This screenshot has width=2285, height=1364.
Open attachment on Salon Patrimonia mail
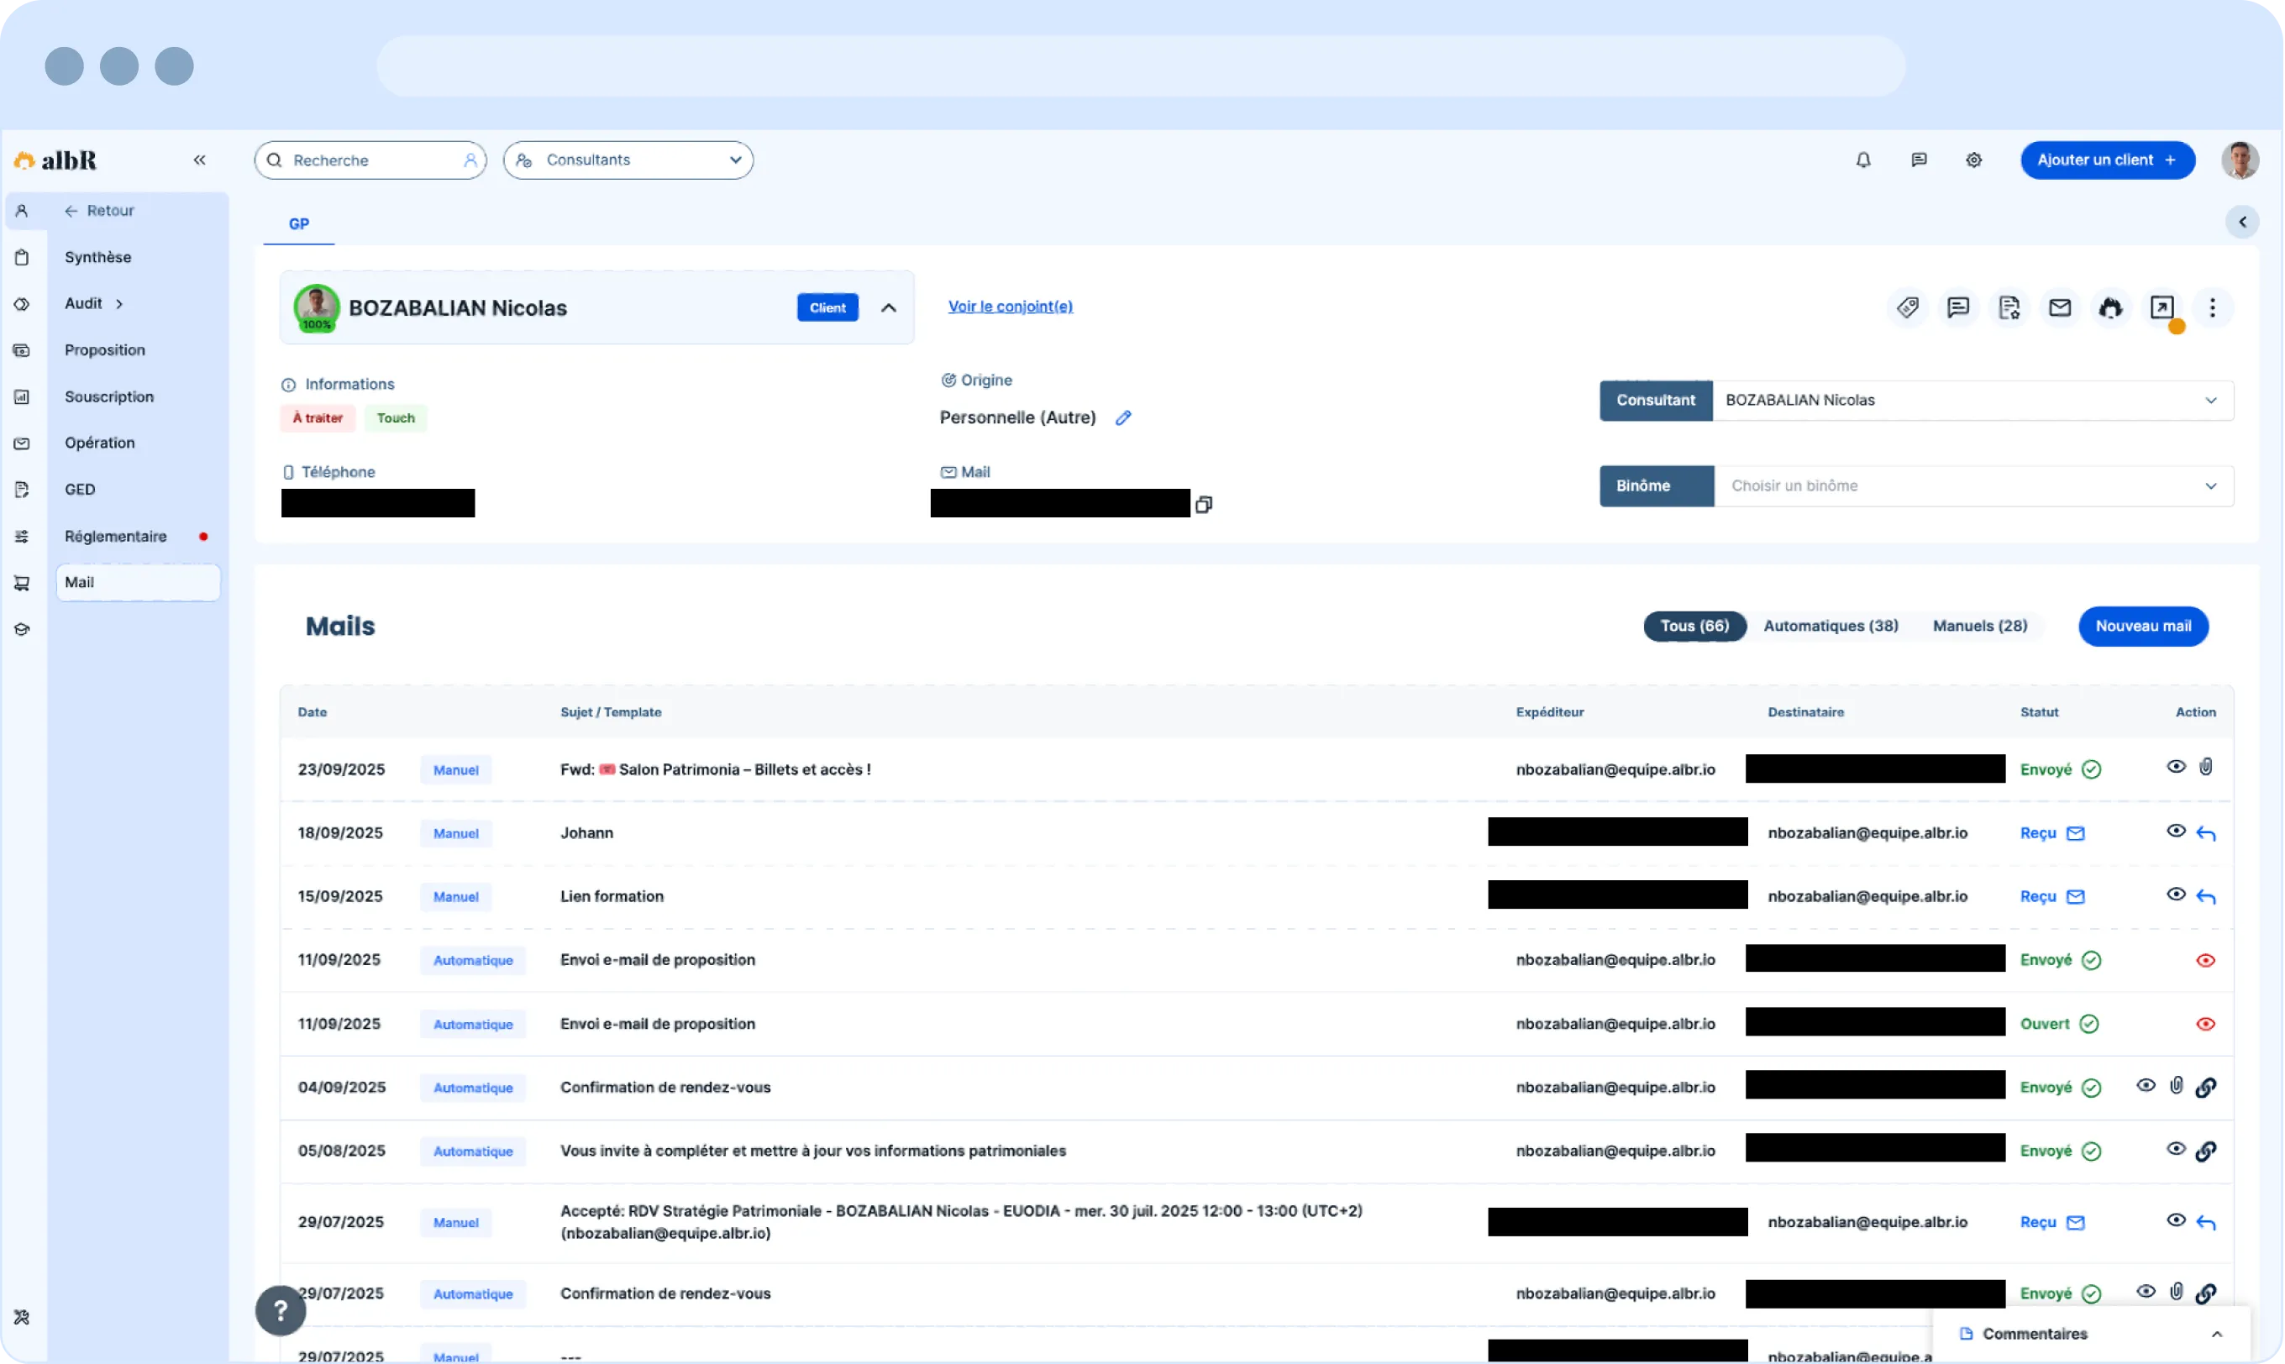2205,767
